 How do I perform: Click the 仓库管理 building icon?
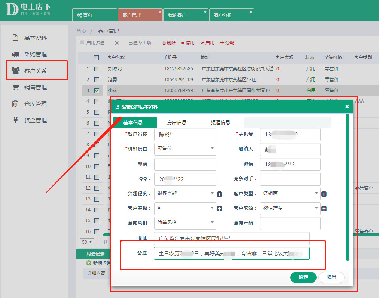pyautogui.click(x=15, y=104)
